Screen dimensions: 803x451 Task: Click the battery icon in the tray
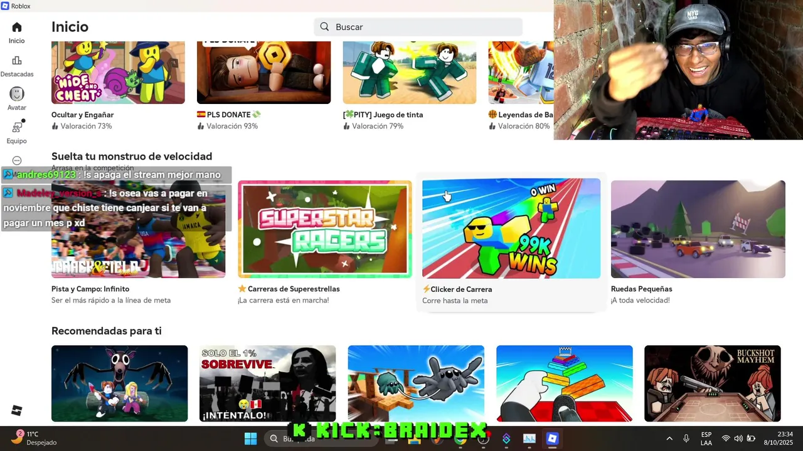coord(751,438)
